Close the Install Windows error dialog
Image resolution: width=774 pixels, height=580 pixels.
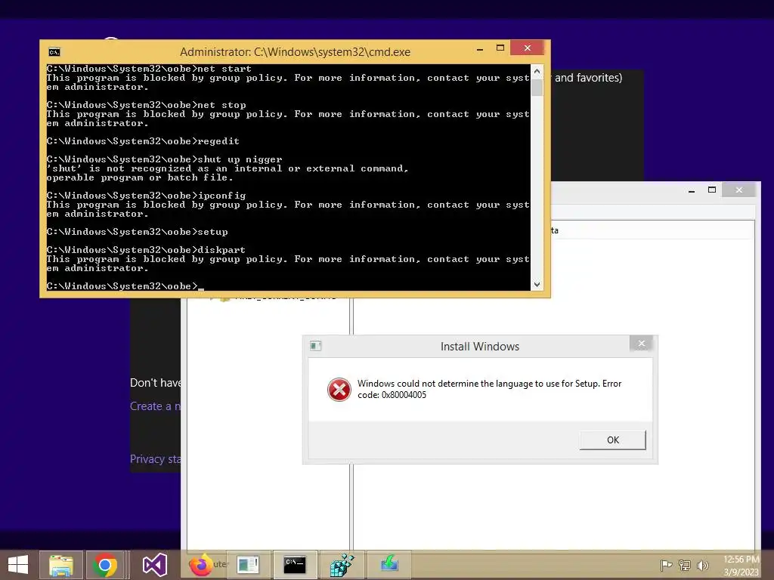coord(641,344)
